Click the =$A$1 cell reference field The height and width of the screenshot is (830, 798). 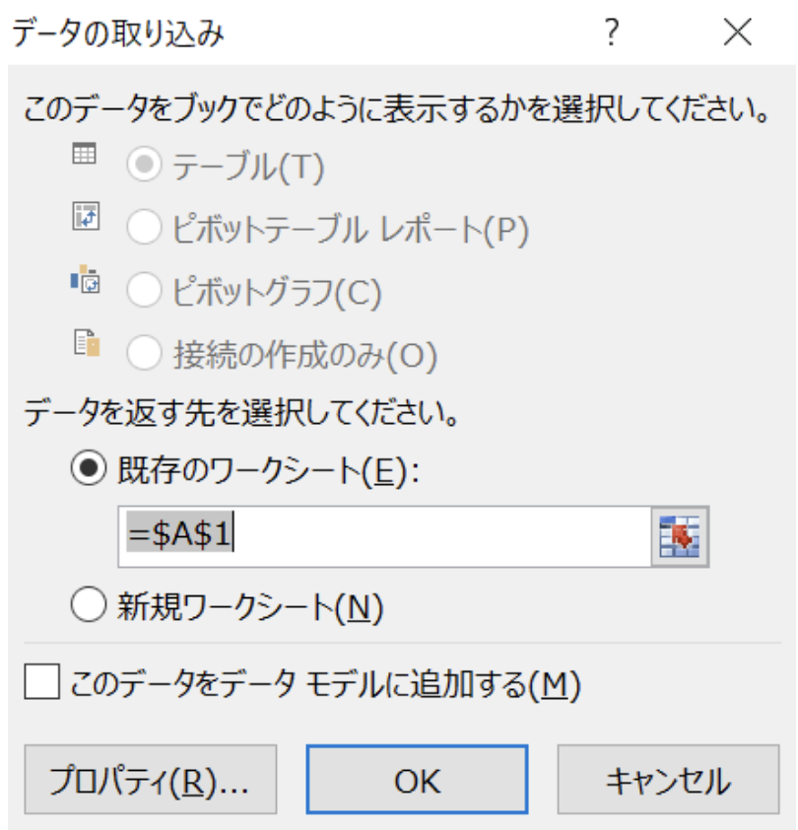[x=384, y=539]
